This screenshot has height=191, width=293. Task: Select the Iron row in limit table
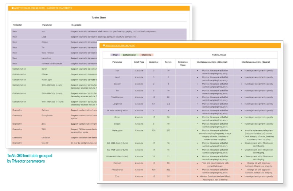click(117, 70)
